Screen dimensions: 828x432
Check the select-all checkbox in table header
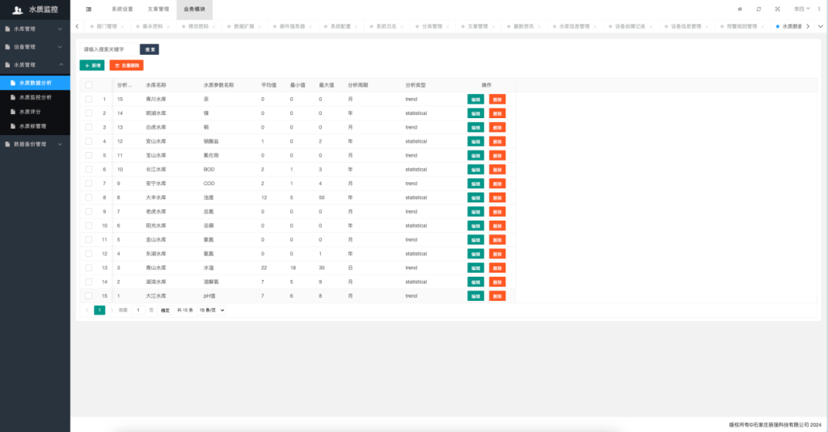[88, 85]
